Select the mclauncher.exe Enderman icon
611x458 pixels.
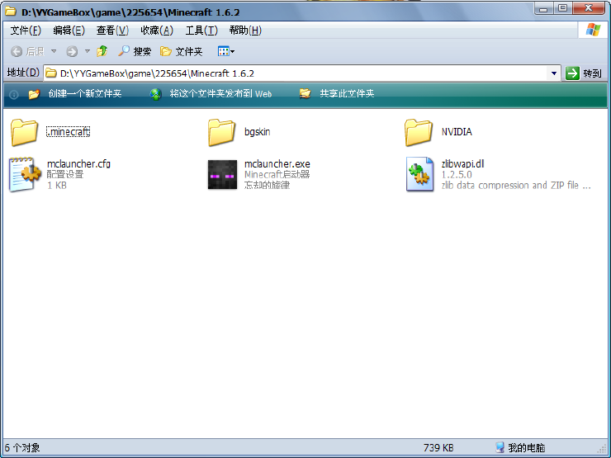(222, 174)
